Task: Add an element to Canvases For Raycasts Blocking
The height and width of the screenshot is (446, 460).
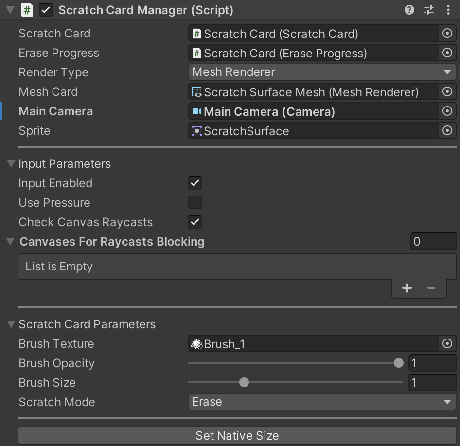Action: tap(407, 288)
